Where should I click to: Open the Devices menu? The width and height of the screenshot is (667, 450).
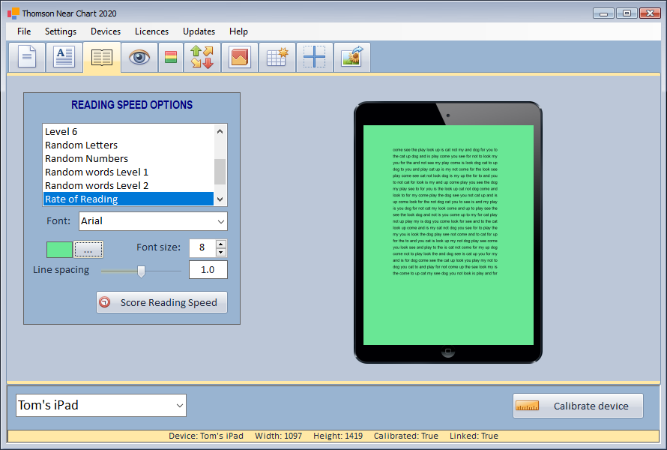pyautogui.click(x=106, y=31)
